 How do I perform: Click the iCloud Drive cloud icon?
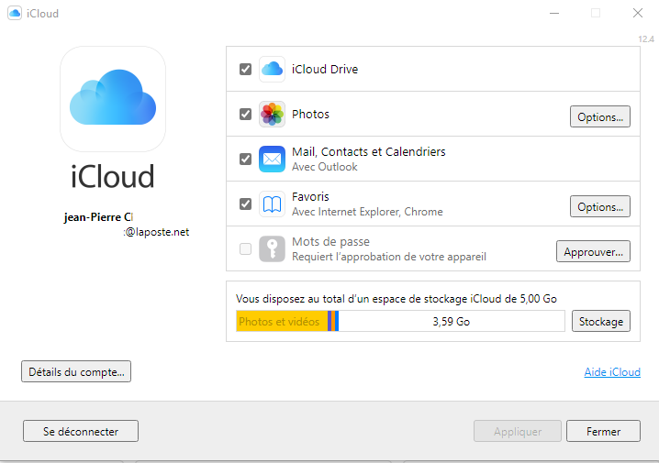[x=272, y=69]
